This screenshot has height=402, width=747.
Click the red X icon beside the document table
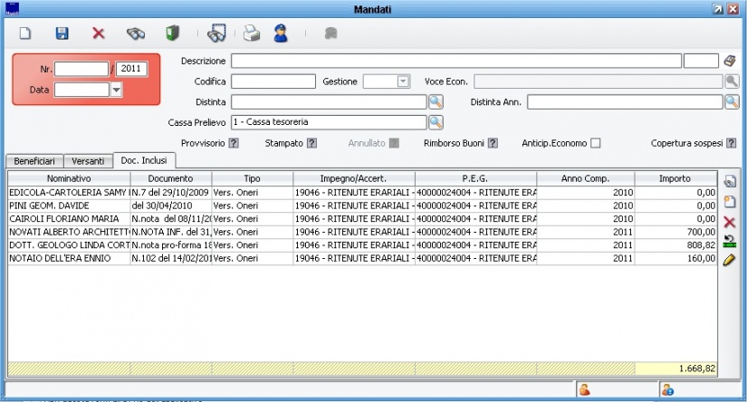(730, 221)
